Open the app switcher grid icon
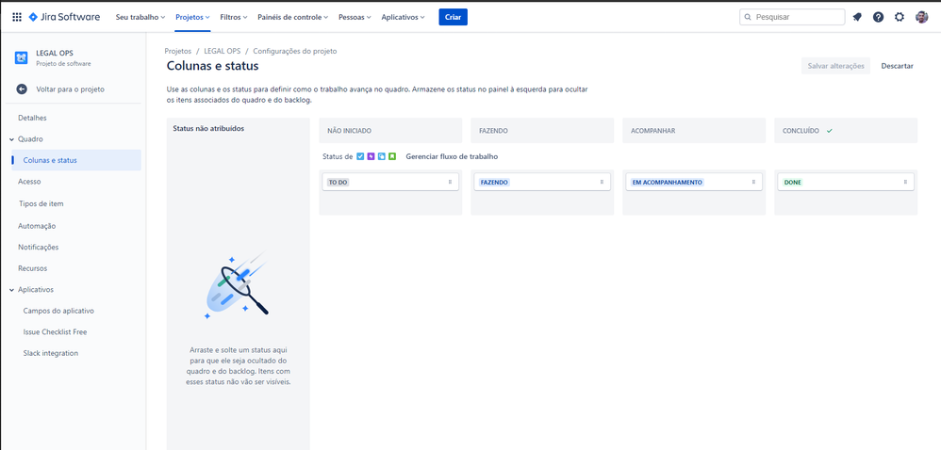The width and height of the screenshot is (941, 450). pyautogui.click(x=17, y=17)
